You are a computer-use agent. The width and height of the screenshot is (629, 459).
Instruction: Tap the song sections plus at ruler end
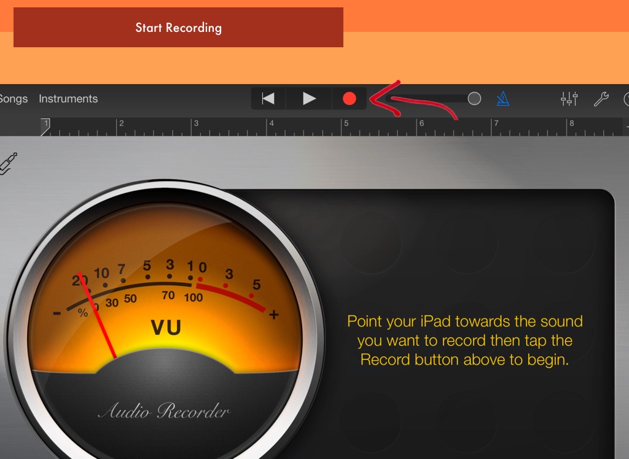tap(627, 126)
